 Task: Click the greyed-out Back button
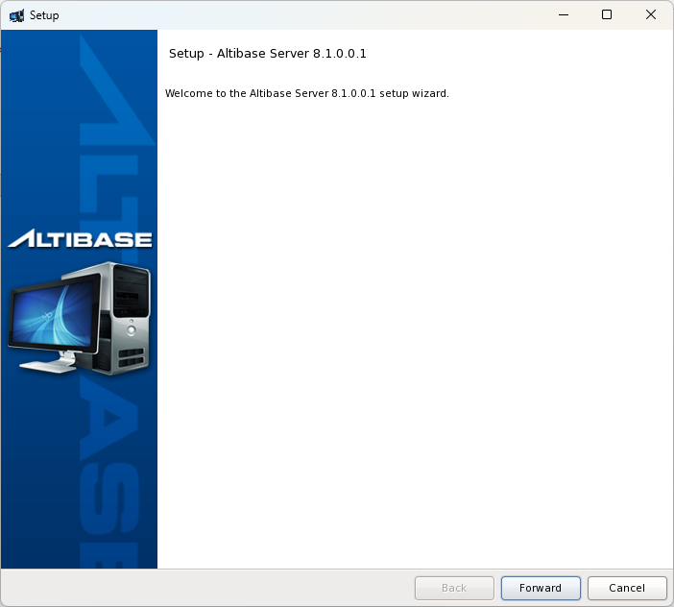tap(453, 588)
